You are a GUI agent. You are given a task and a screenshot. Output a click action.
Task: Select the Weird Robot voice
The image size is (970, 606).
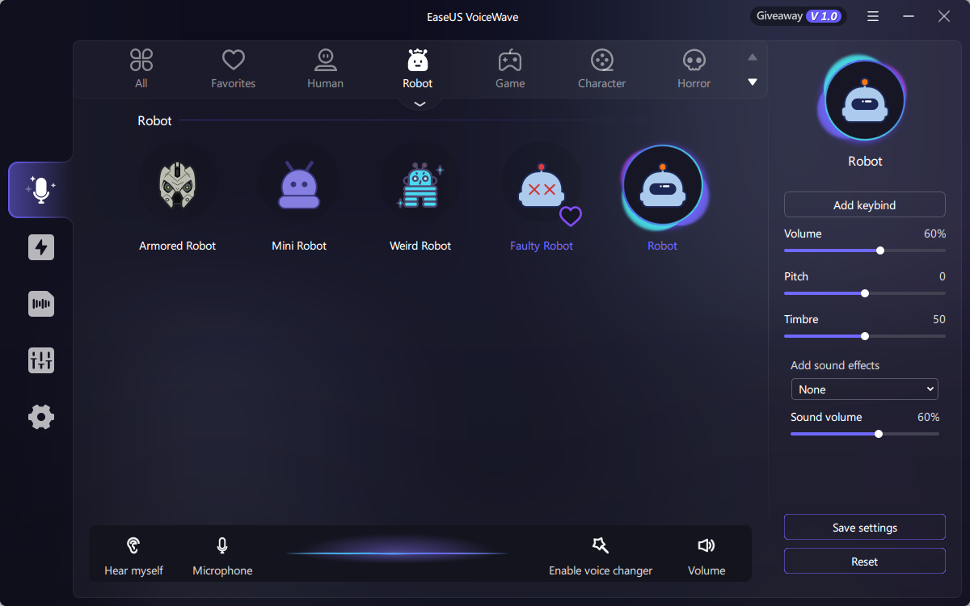tap(420, 185)
